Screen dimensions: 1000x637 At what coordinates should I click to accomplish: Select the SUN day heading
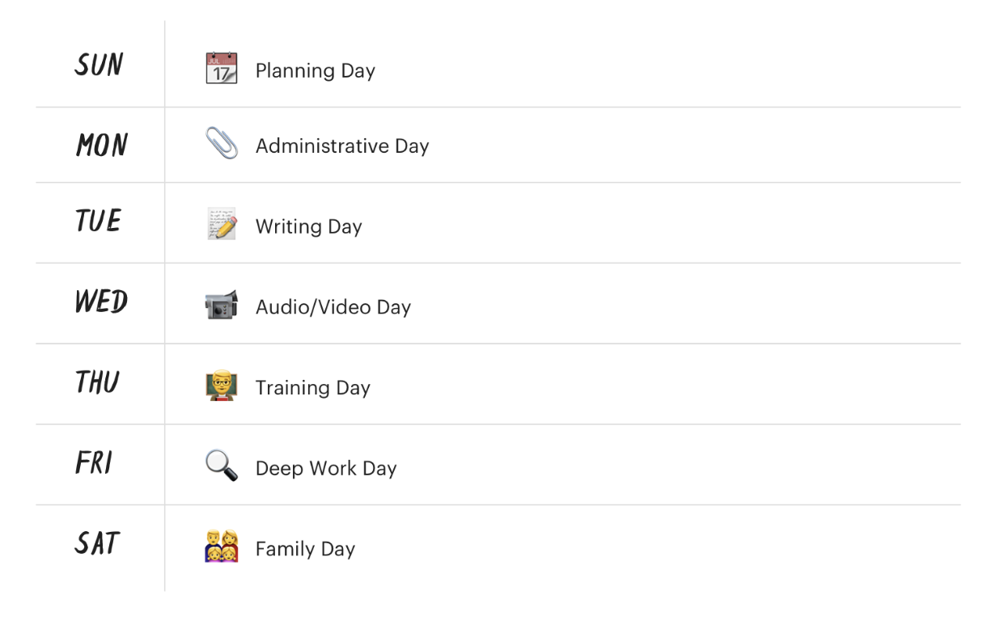pos(100,65)
